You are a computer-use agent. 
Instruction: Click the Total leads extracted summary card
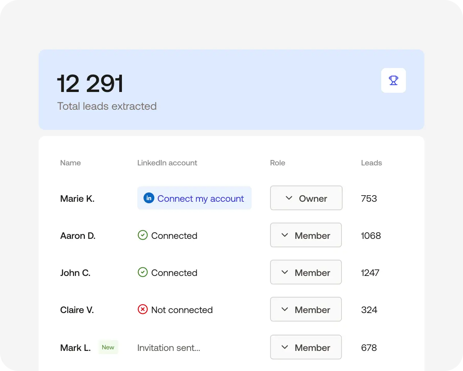coord(231,90)
